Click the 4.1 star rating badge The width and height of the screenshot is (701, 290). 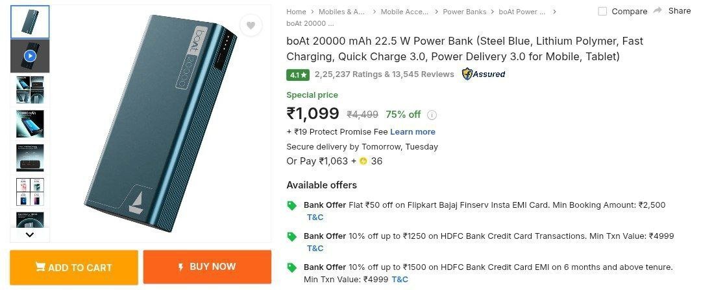point(298,74)
